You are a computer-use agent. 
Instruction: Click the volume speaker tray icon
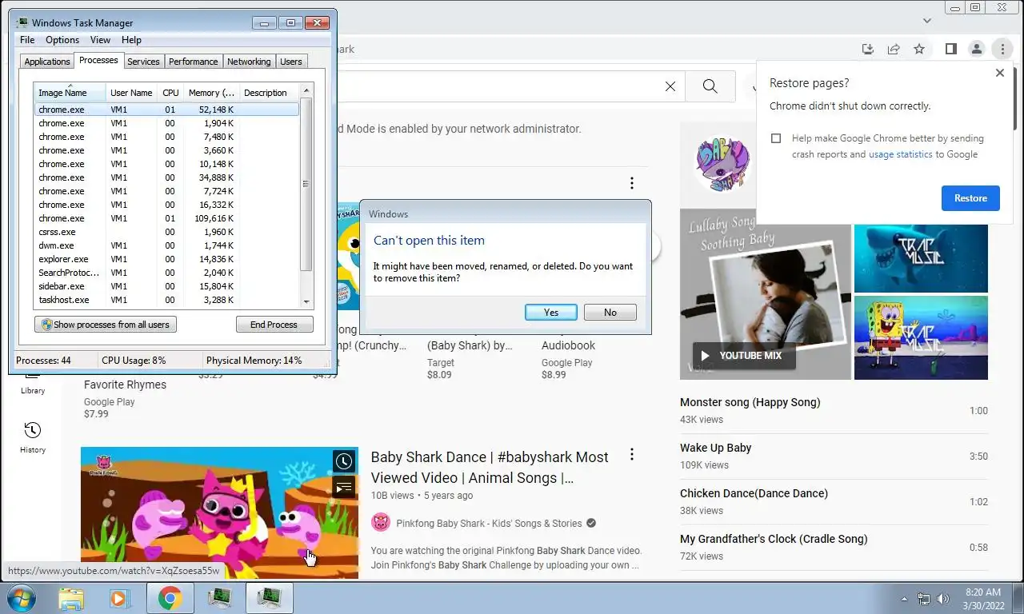[x=943, y=599]
